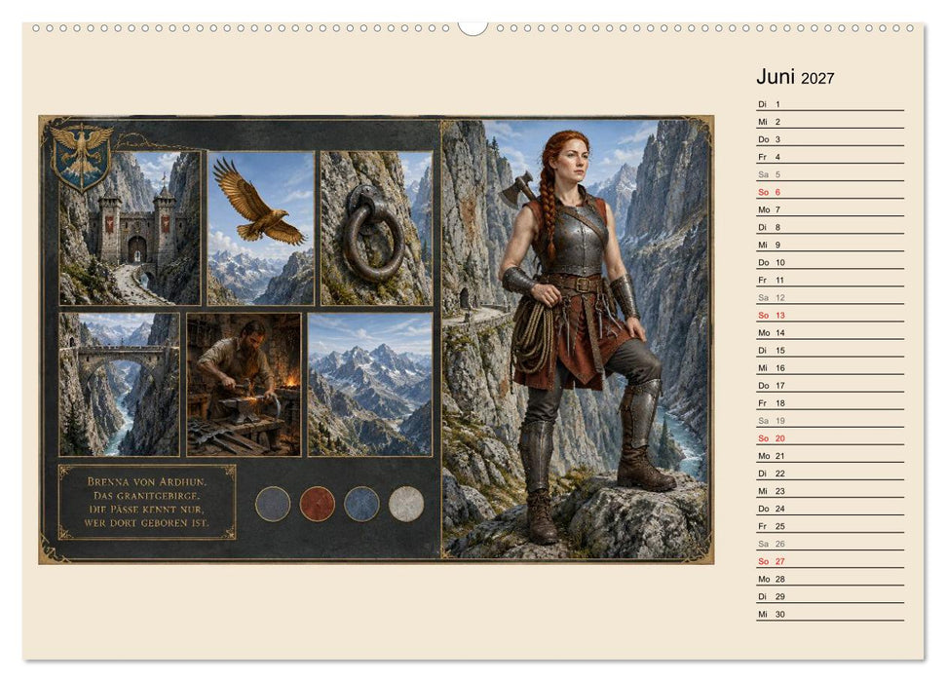This screenshot has height=682, width=946.
Task: Select the Saturday row 'Sa 19'
Action: point(830,421)
